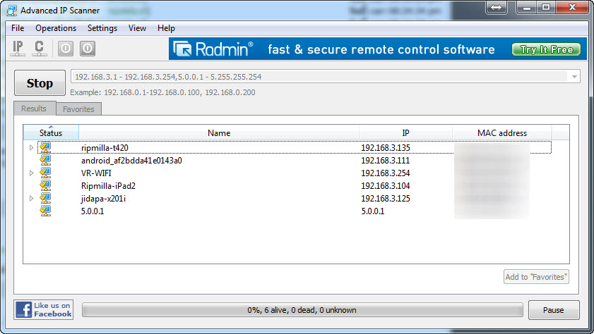Open the IP range dropdown arrow
Image resolution: width=594 pixels, height=334 pixels.
point(574,76)
